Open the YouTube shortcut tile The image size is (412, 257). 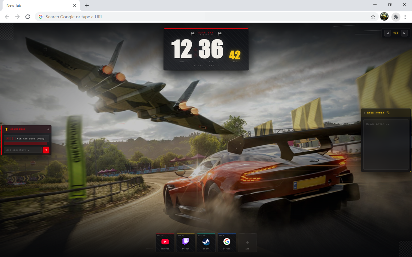[x=165, y=243]
